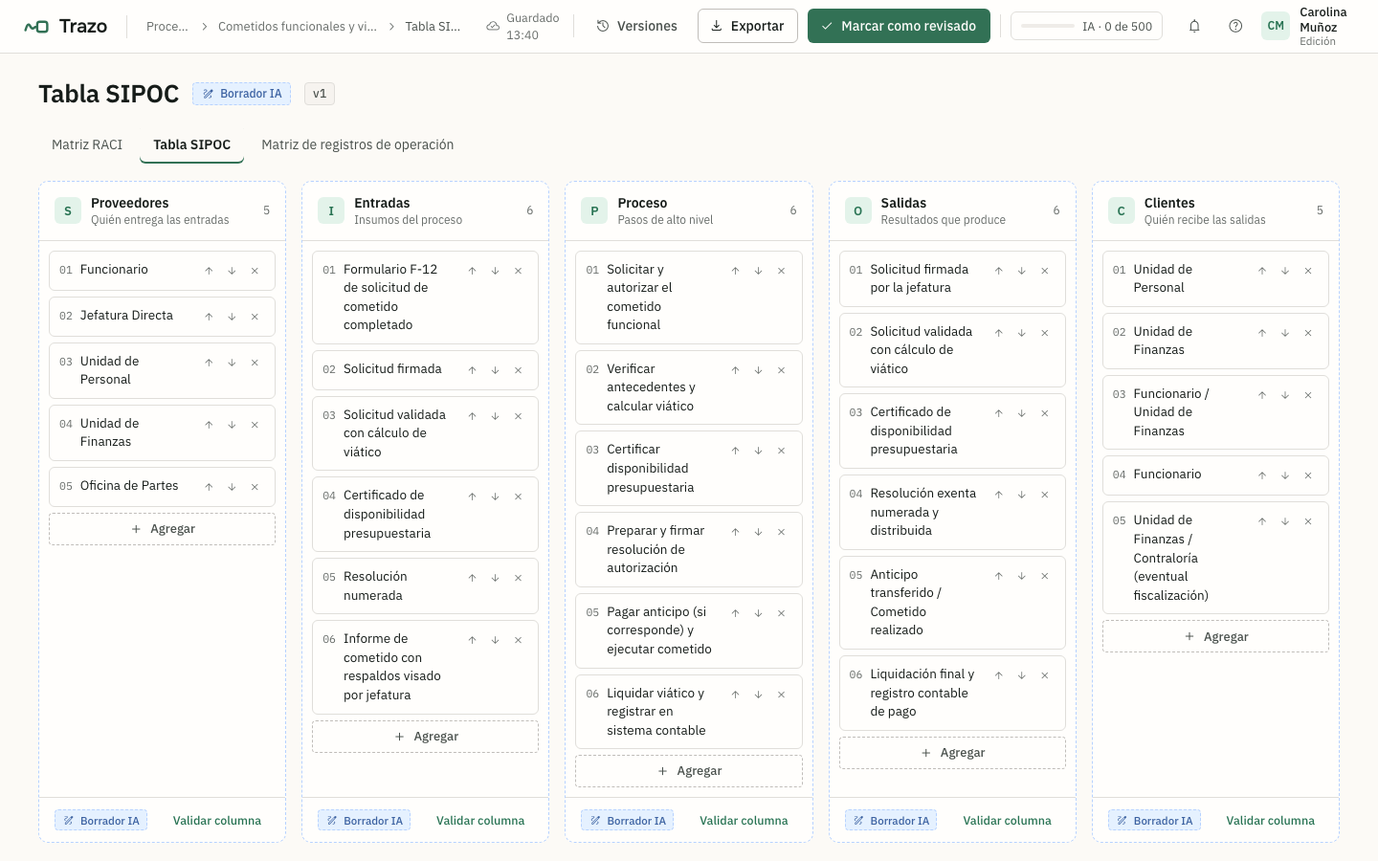The width and height of the screenshot is (1378, 861).
Task: Validate the Proveedores column
Action: (217, 821)
